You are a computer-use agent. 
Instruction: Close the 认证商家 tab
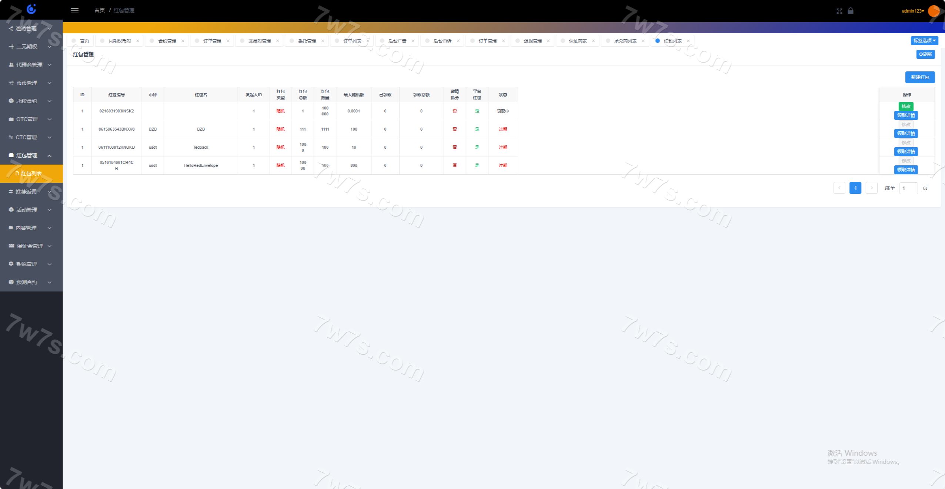(x=594, y=41)
